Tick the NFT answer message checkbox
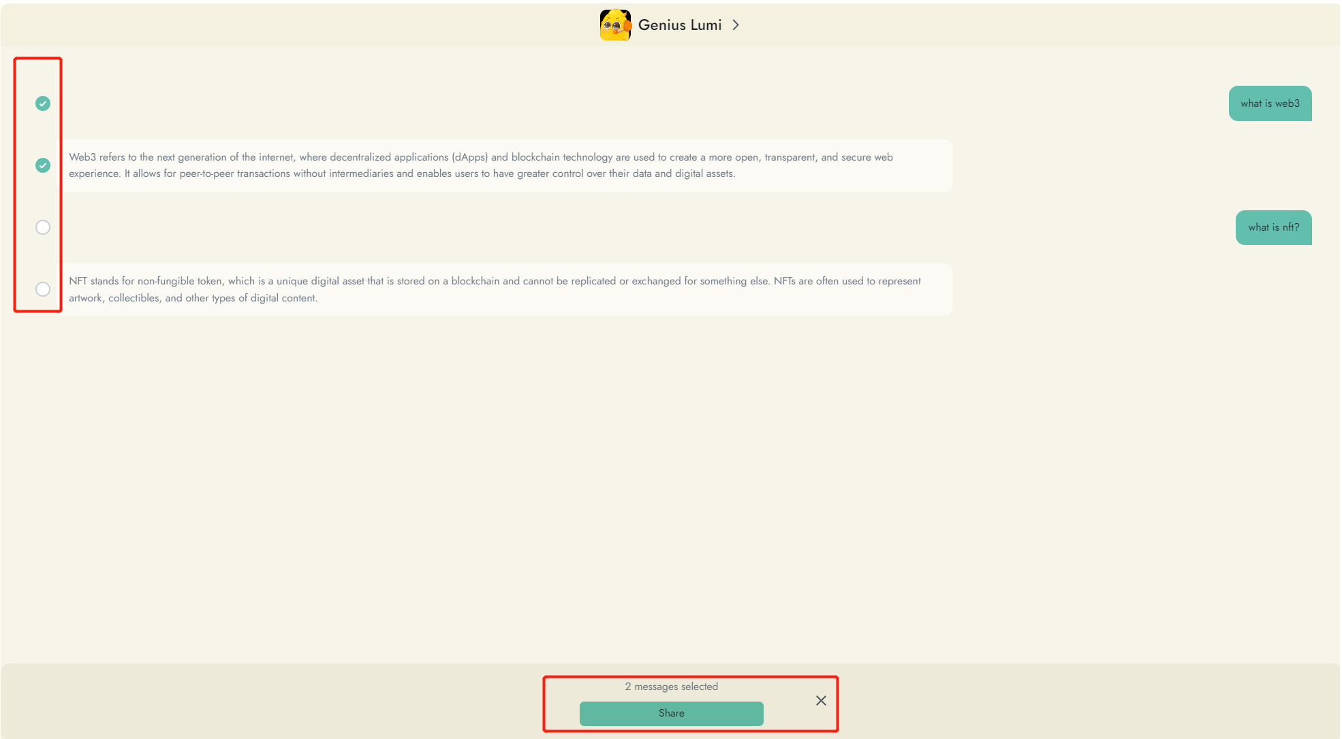The width and height of the screenshot is (1342, 739). [x=43, y=289]
